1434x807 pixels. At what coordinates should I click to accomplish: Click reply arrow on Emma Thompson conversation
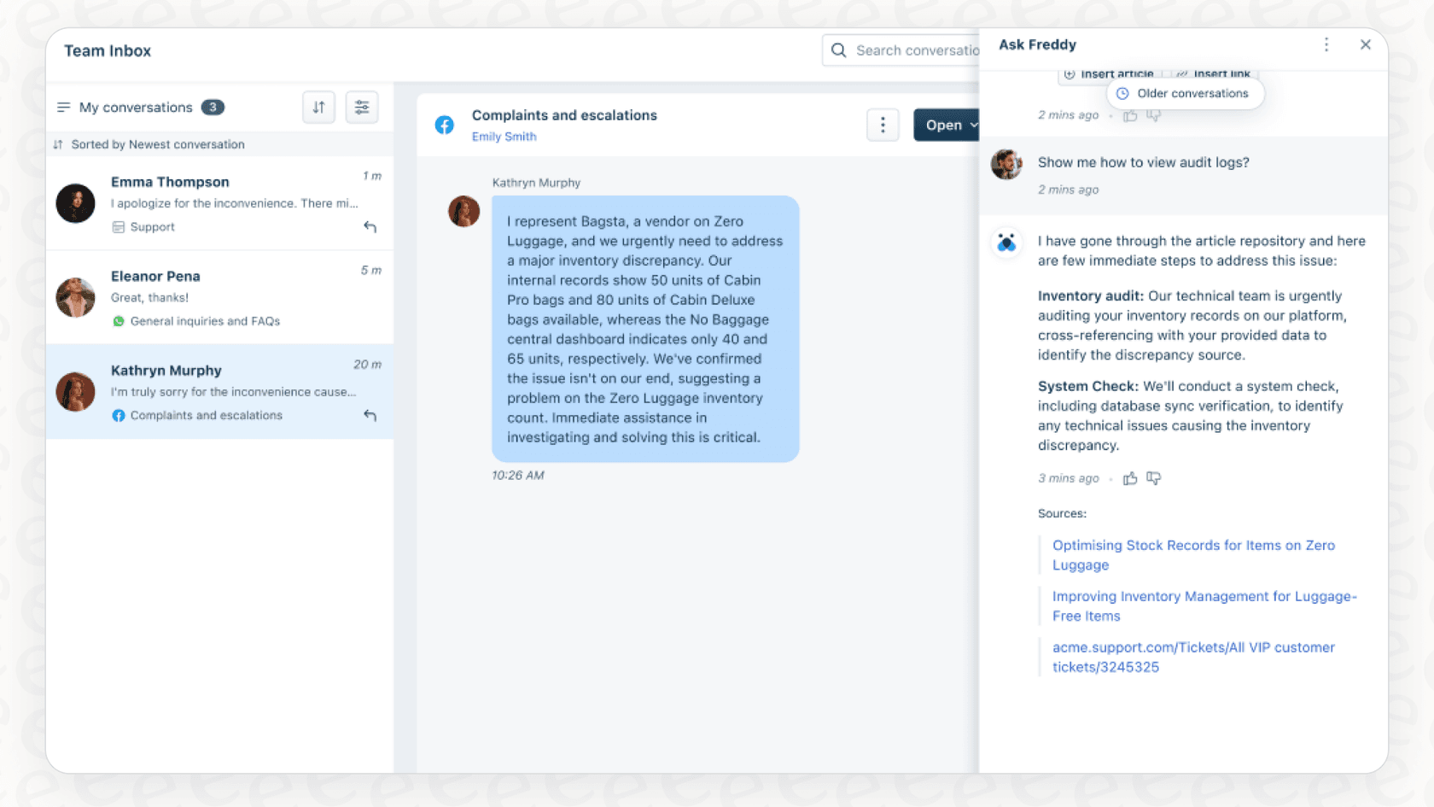pyautogui.click(x=370, y=227)
